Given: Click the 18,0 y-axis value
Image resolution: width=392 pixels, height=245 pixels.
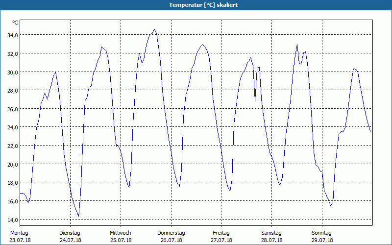Looking at the screenshot, I should pyautogui.click(x=13, y=183).
